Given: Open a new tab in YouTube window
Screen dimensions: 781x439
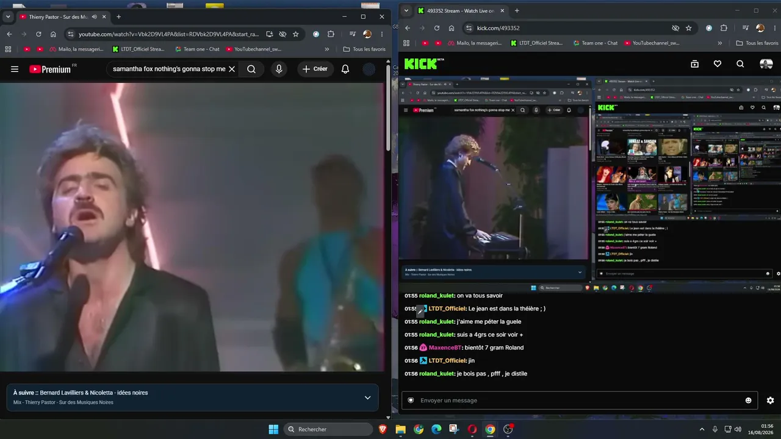Looking at the screenshot, I should [x=118, y=17].
